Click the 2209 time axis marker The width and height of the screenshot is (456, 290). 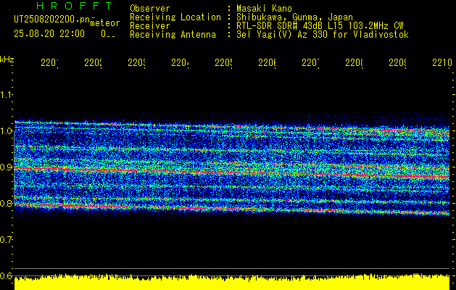coord(397,63)
